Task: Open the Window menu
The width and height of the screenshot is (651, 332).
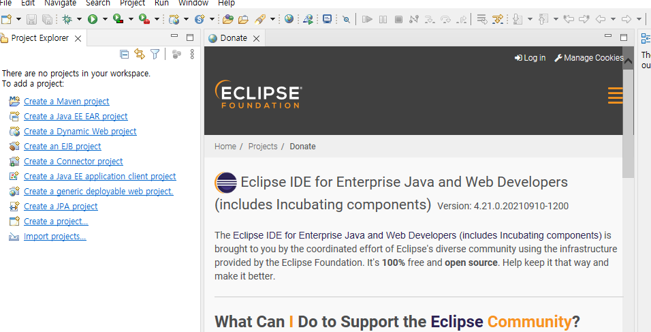Action: [193, 3]
